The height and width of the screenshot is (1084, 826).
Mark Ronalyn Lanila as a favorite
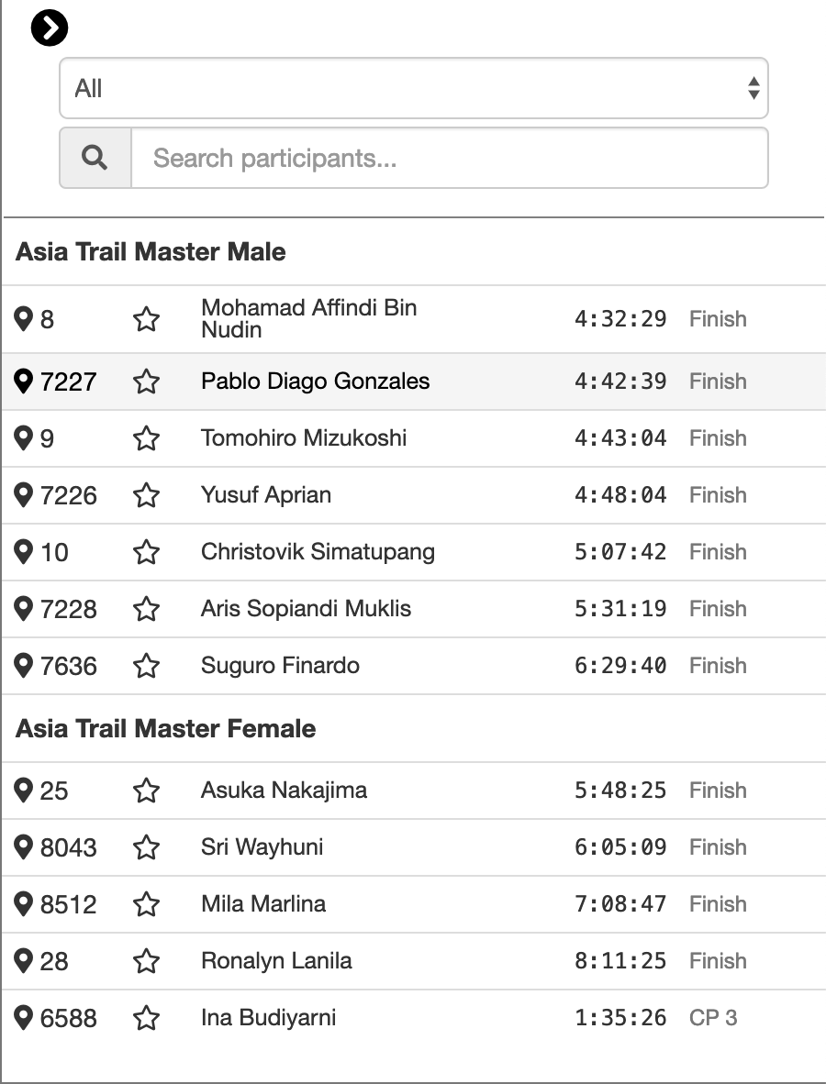146,961
